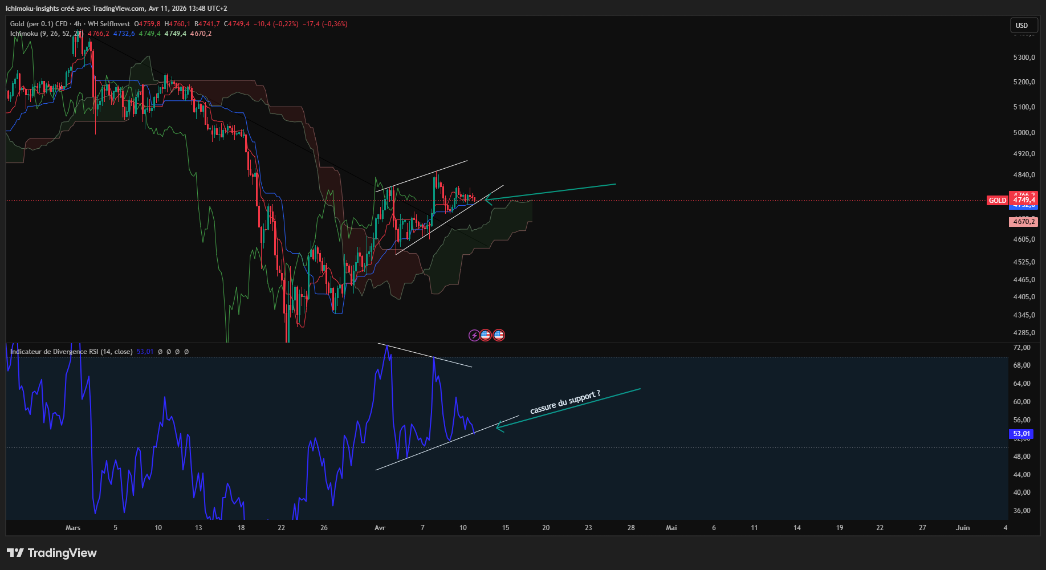Select the teal arrow in the RSI pane
The image size is (1046, 570).
[570, 408]
